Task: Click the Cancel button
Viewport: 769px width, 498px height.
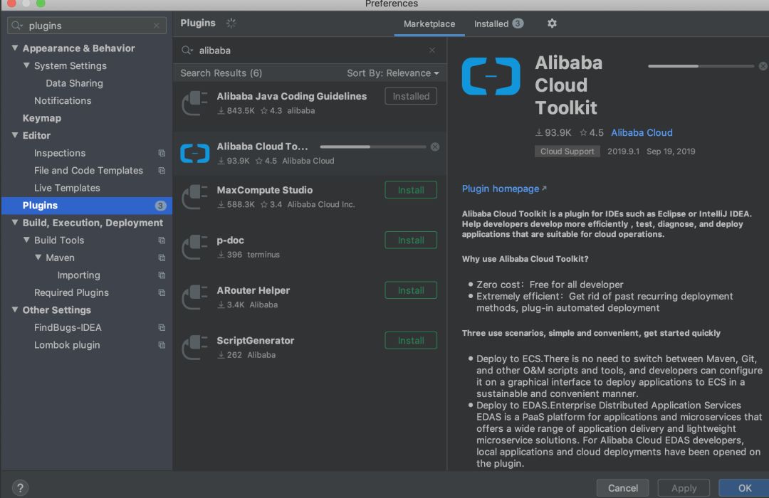Action: point(623,488)
